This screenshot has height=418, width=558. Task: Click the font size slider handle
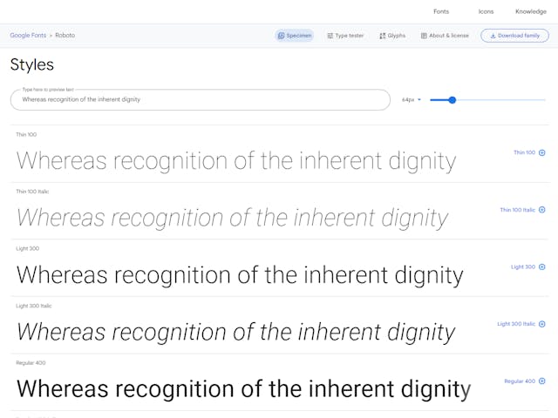pyautogui.click(x=452, y=100)
